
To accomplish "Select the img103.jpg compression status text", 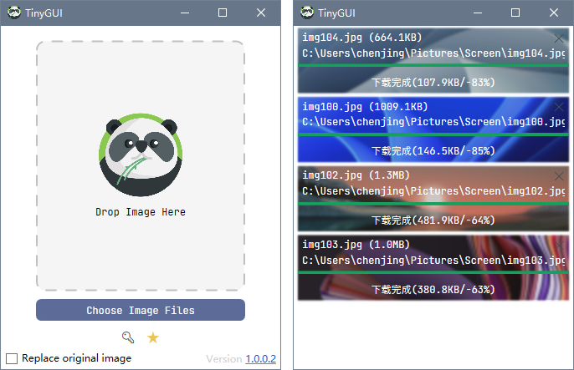I will pos(433,289).
